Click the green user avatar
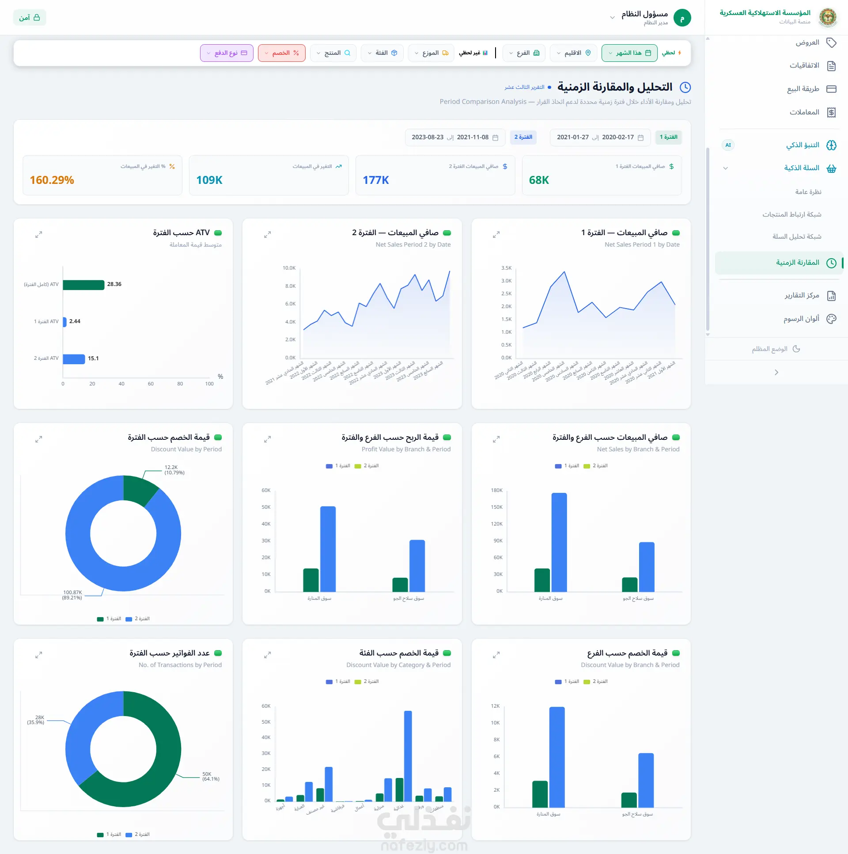The width and height of the screenshot is (848, 854). (682, 18)
